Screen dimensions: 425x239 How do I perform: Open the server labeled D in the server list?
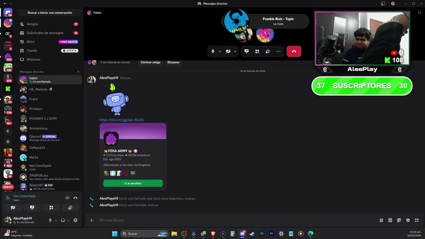click(x=8, y=142)
